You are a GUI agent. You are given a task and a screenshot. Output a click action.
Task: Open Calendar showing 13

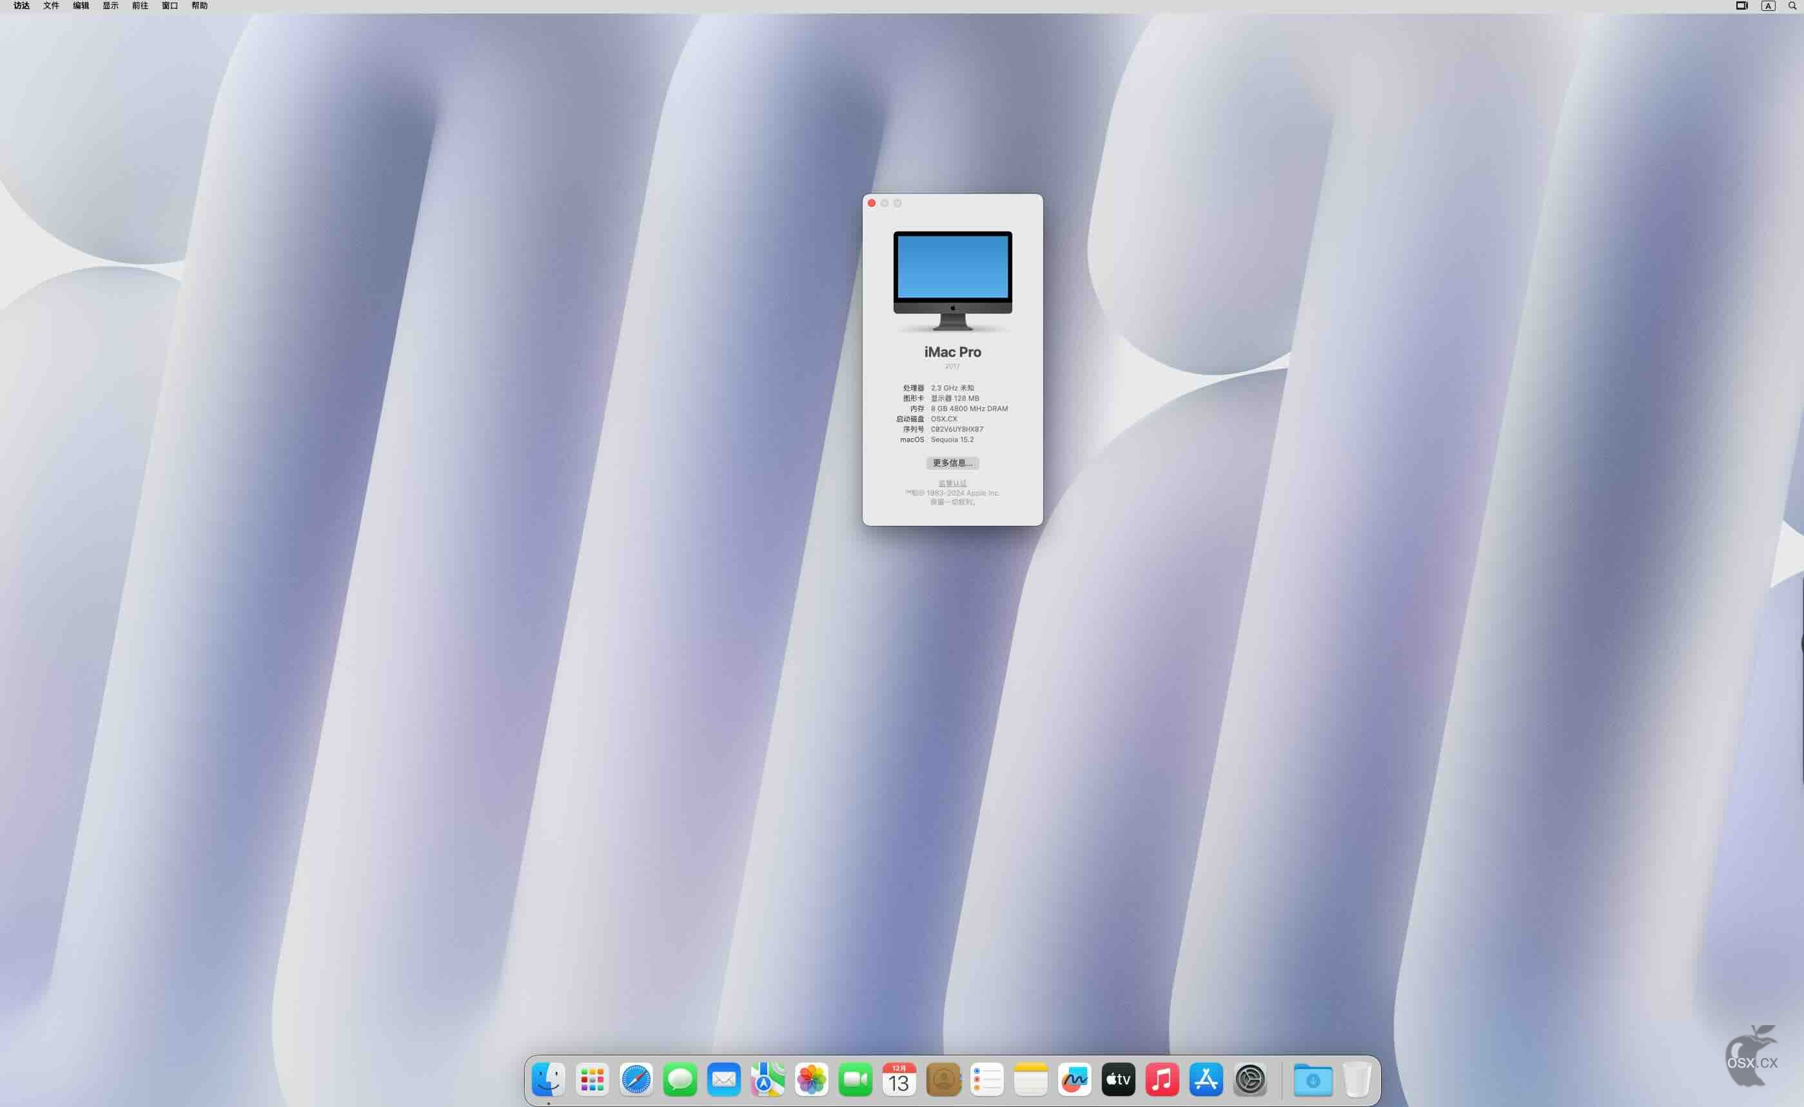[x=899, y=1079]
